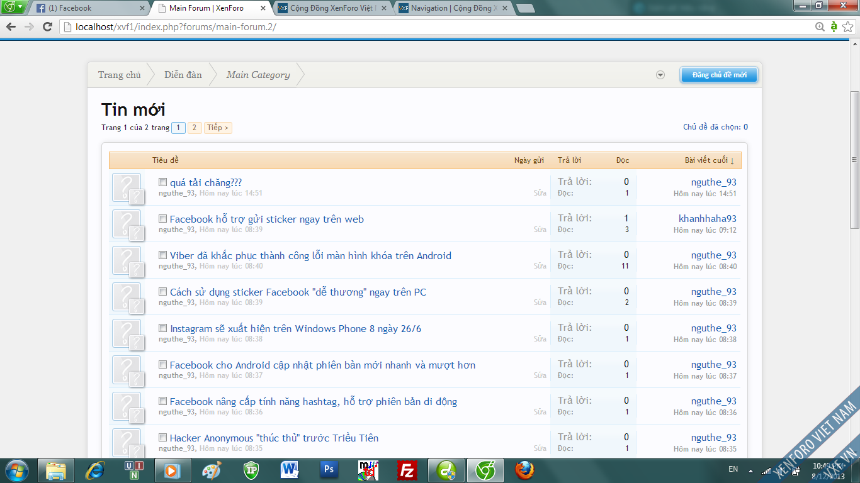Image resolution: width=860 pixels, height=483 pixels.
Task: Show hidden system tray icons
Action: tap(750, 470)
